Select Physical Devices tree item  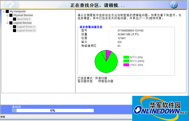pyautogui.click(x=23, y=15)
